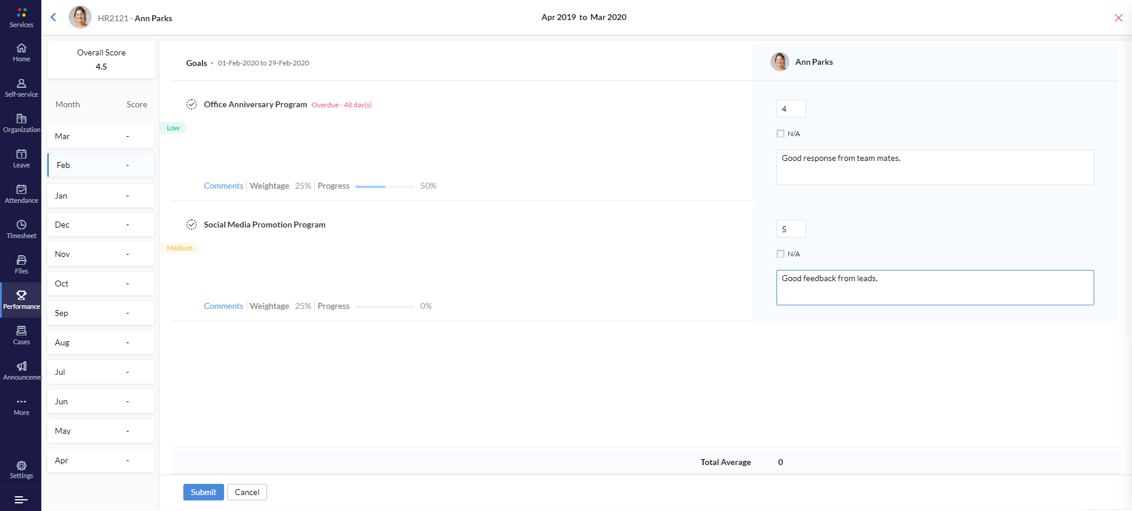Click the goals date range 01-Feb-2020 text

264,63
